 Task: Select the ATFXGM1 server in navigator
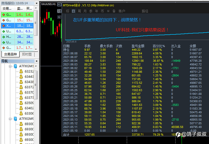click(x=26, y=66)
